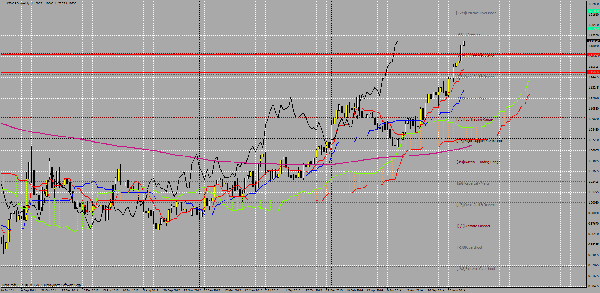Image resolution: width=600 pixels, height=293 pixels.
Task: Select the 1.20420 price scale value
Action: pos(593,25)
